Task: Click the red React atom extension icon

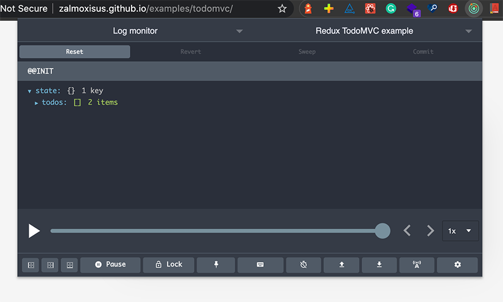Action: [x=370, y=9]
